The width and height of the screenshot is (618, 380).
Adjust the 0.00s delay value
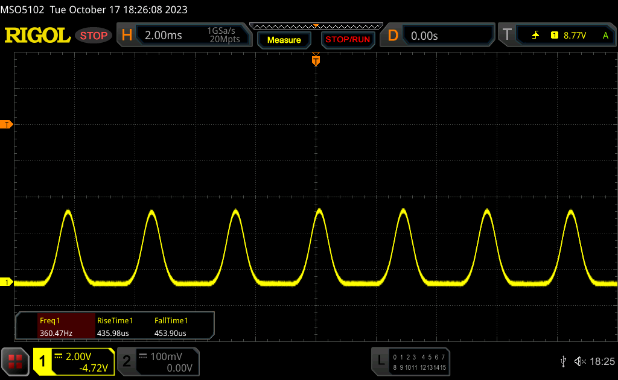point(447,36)
